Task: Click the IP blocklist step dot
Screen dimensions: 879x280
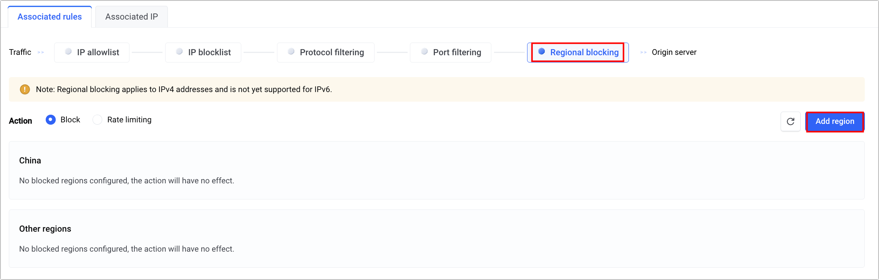Action: tap(179, 51)
